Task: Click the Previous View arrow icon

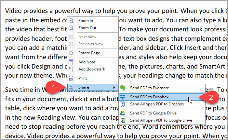Action: click(71, 44)
